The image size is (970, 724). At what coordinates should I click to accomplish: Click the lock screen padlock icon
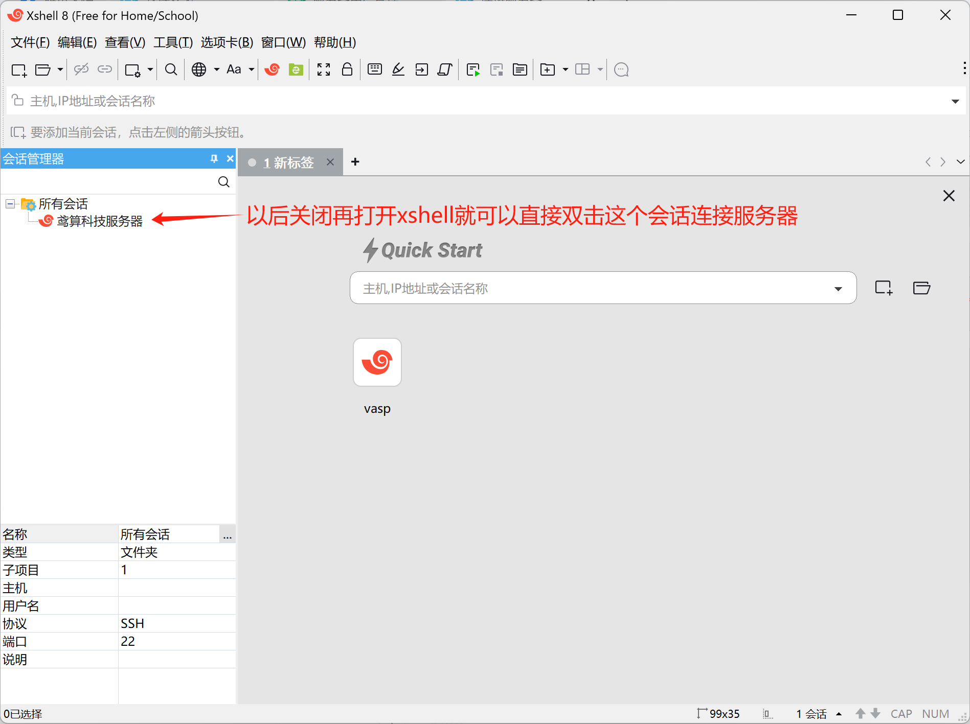click(x=347, y=69)
